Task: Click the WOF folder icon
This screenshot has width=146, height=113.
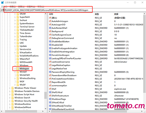Action: (18, 82)
